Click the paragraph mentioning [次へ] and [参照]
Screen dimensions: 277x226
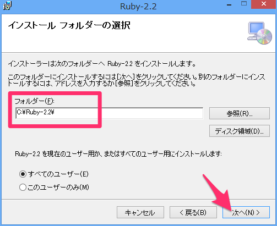pyautogui.click(x=137, y=80)
